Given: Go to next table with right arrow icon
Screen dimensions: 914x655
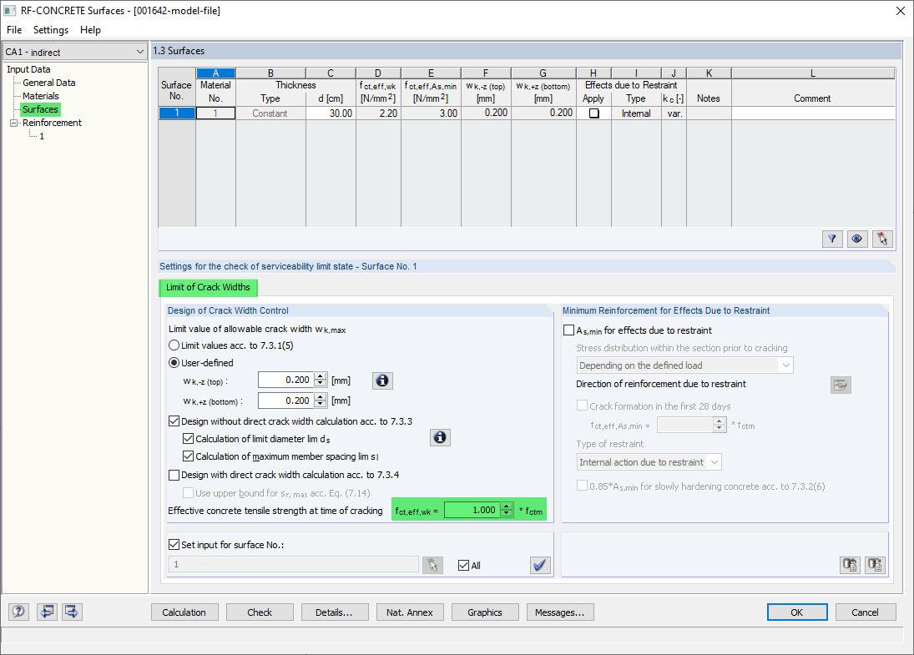Looking at the screenshot, I should pos(72,612).
